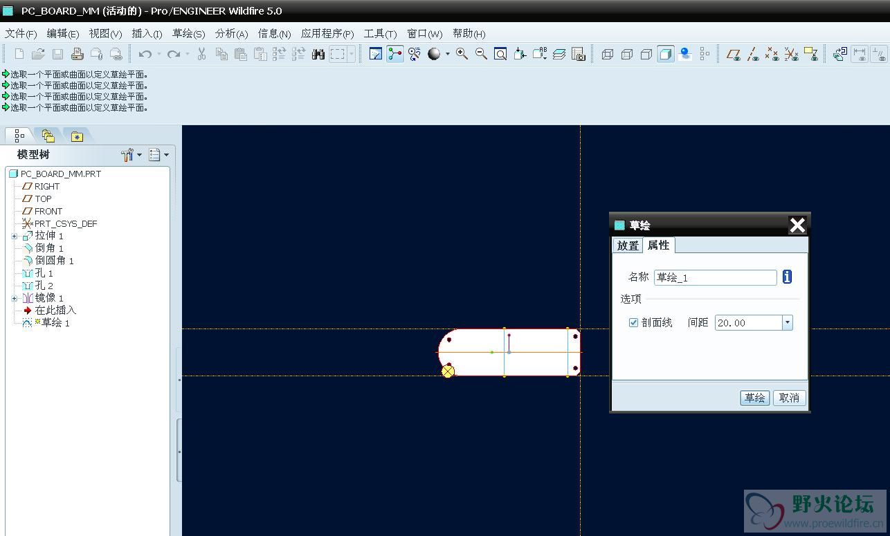Expand the 拉伸 1 tree node

15,237
